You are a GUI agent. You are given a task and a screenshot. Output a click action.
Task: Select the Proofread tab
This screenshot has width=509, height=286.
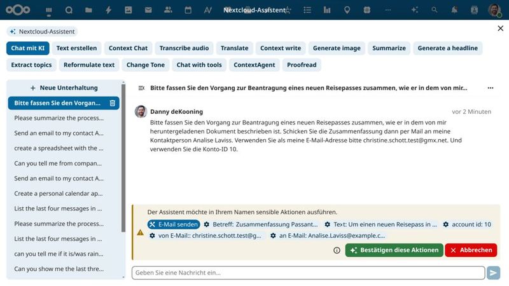pos(302,65)
